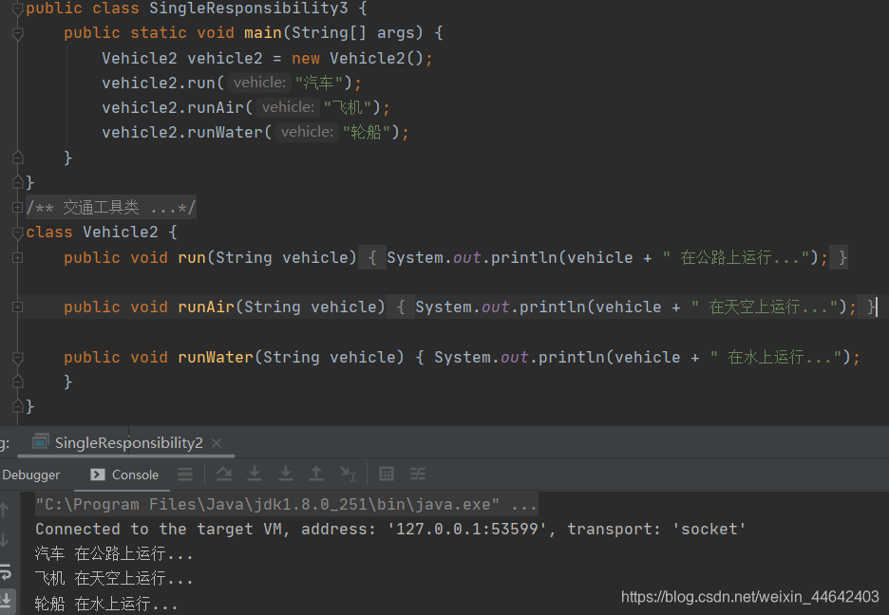Screen dimensions: 889x615
Task: Click console output line 飞机 在天空上运行...
Action: (x=113, y=578)
